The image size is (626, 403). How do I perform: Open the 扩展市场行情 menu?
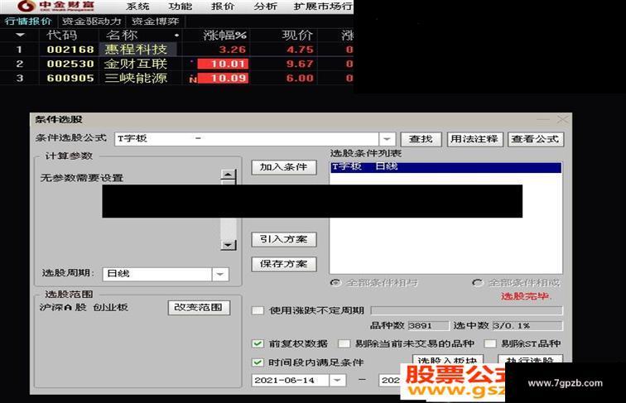[323, 7]
